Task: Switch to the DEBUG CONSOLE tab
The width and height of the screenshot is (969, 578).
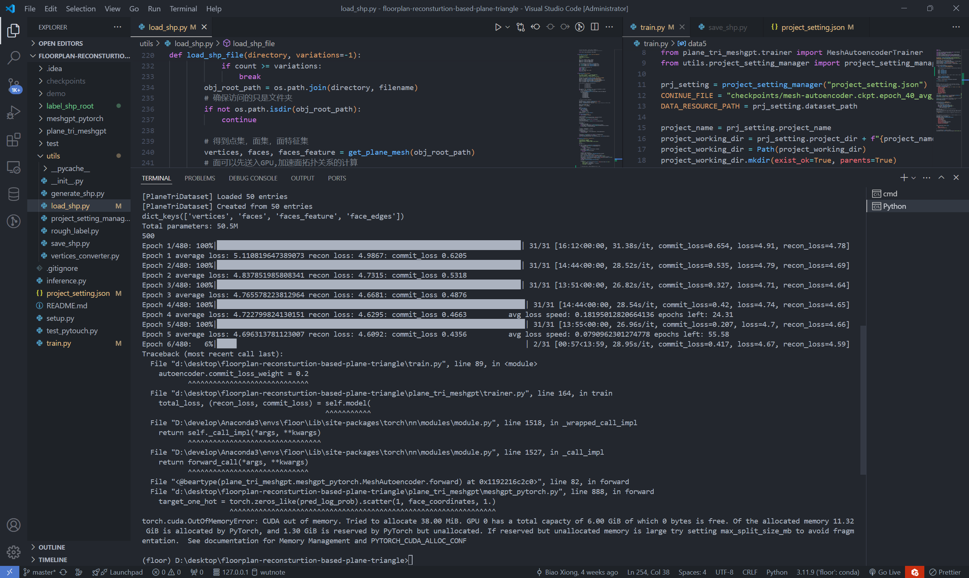Action: pyautogui.click(x=253, y=178)
